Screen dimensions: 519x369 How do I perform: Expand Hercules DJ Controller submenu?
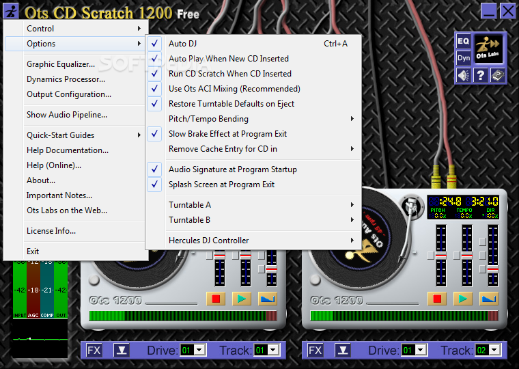click(253, 240)
